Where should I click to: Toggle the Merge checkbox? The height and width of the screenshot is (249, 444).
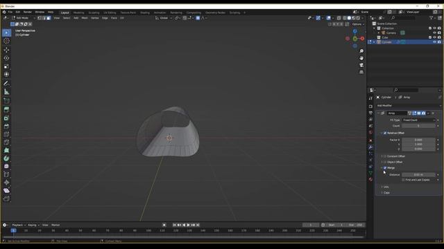(x=385, y=167)
